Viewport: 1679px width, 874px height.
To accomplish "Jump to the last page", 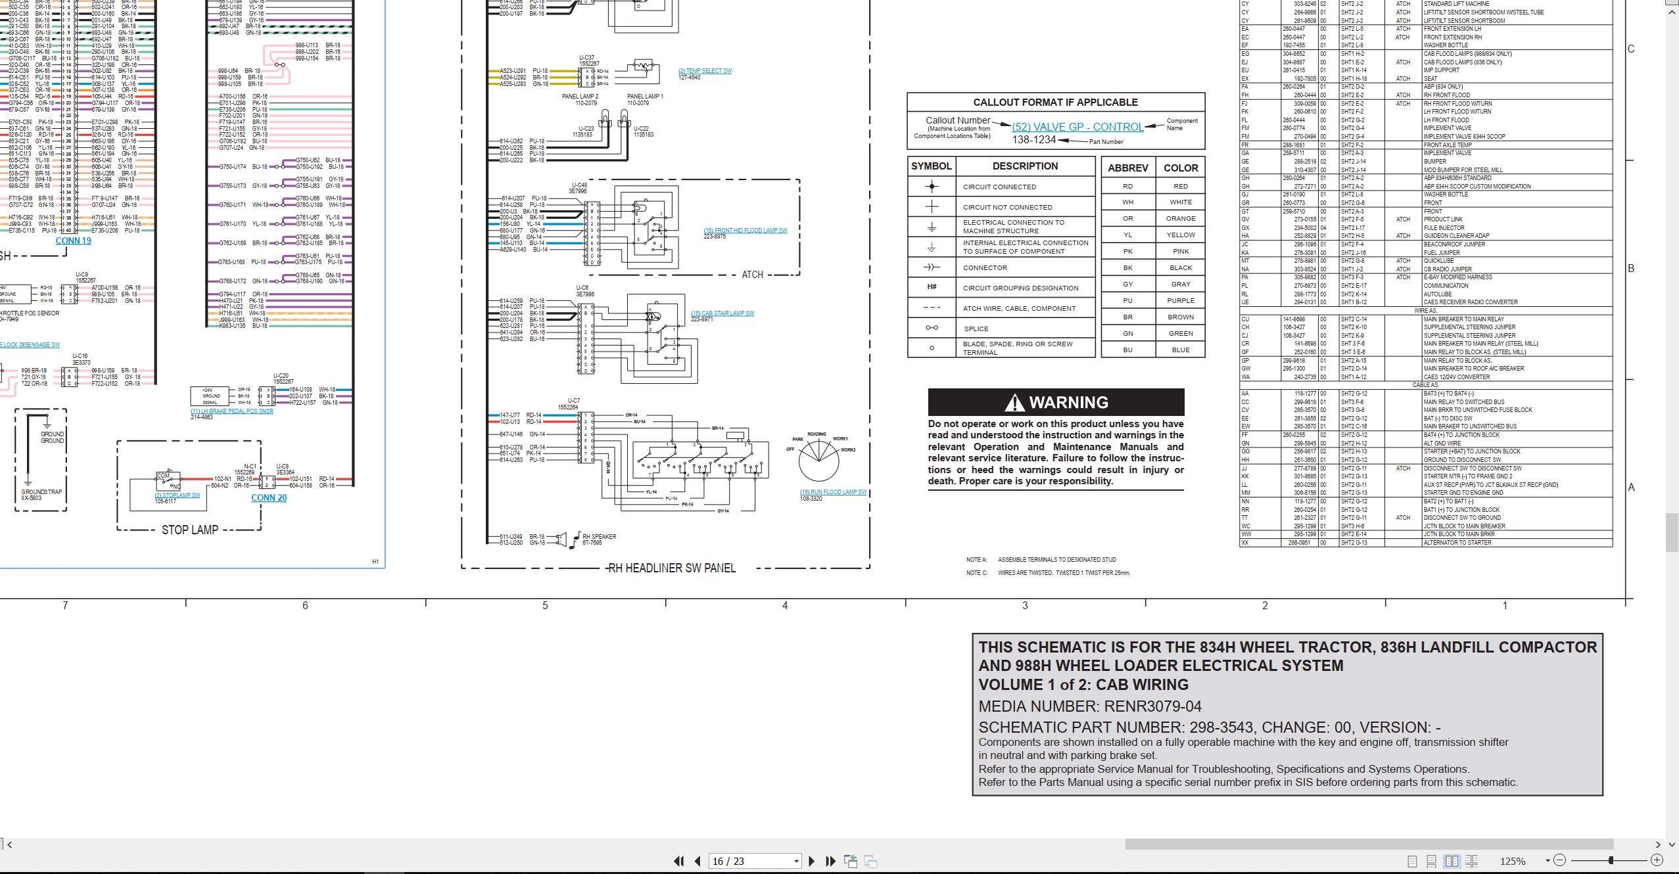I will click(x=830, y=861).
